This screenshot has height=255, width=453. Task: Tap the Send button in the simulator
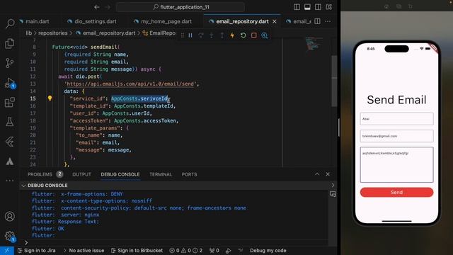click(396, 192)
